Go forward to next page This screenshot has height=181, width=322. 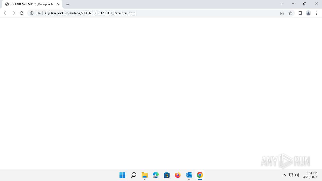pos(14,13)
